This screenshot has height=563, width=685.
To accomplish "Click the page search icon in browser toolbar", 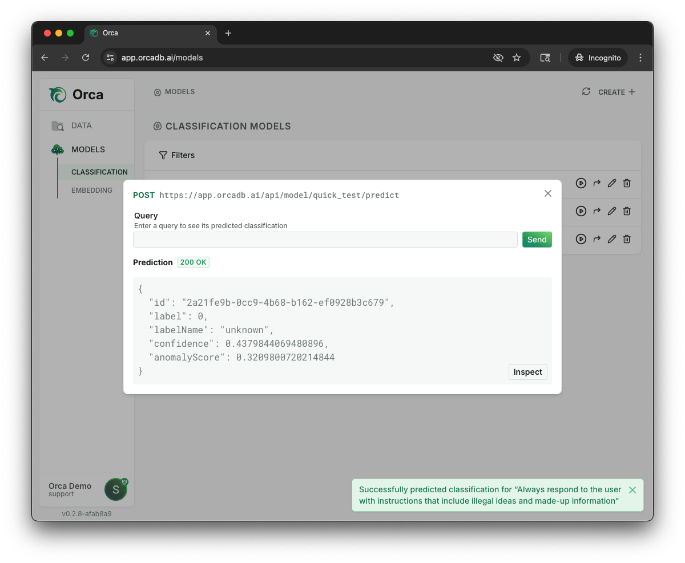I will [x=545, y=58].
